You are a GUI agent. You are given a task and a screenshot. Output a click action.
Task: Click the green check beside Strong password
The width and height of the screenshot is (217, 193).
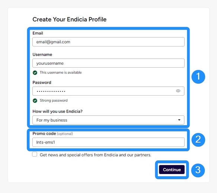(35, 100)
